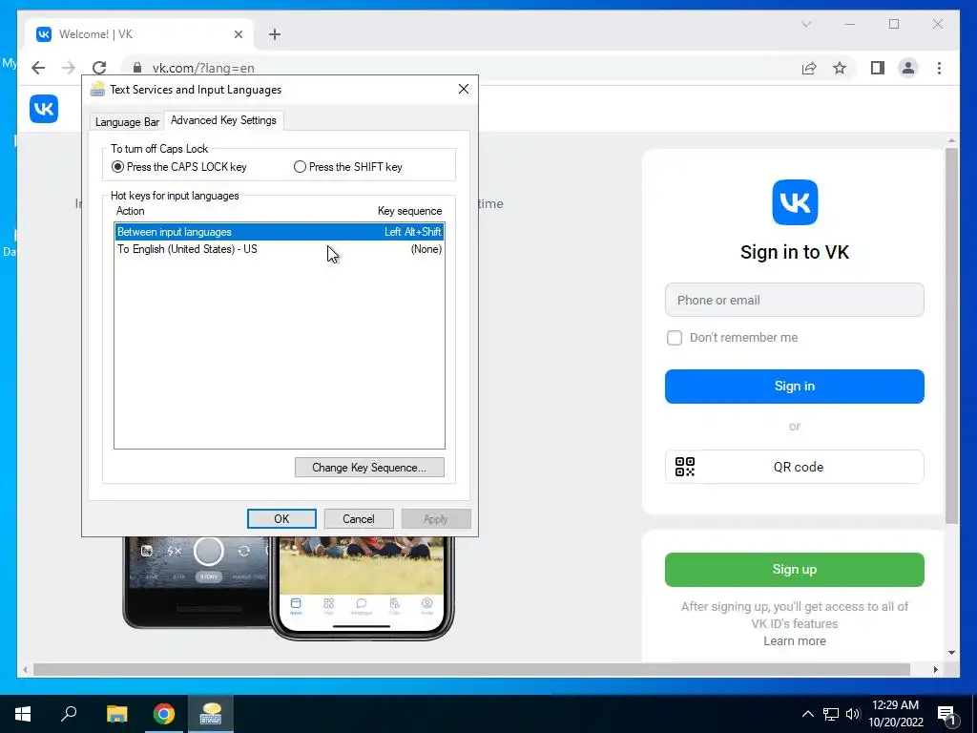The width and height of the screenshot is (977, 733).
Task: Open the Chrome side panel icon
Action: point(878,68)
